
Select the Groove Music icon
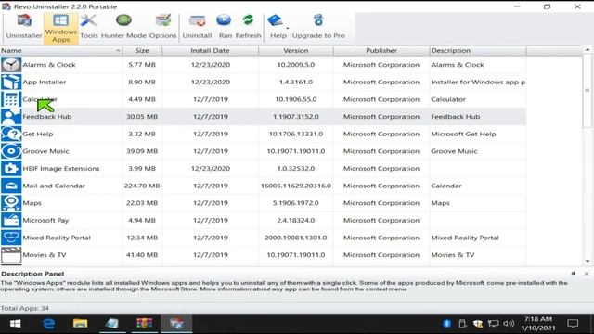[11, 151]
